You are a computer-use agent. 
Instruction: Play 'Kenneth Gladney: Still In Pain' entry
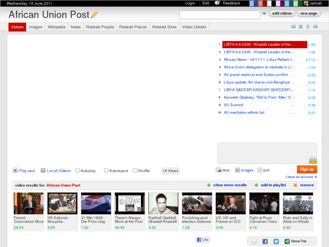[x=259, y=97]
